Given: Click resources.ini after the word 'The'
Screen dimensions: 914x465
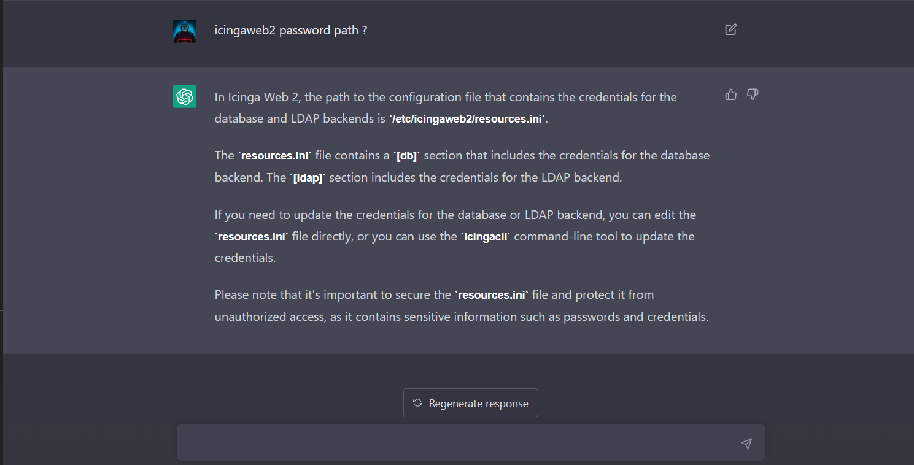Looking at the screenshot, I should pyautogui.click(x=274, y=156).
